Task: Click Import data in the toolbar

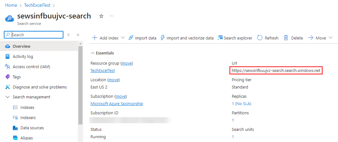Action: pos(142,38)
